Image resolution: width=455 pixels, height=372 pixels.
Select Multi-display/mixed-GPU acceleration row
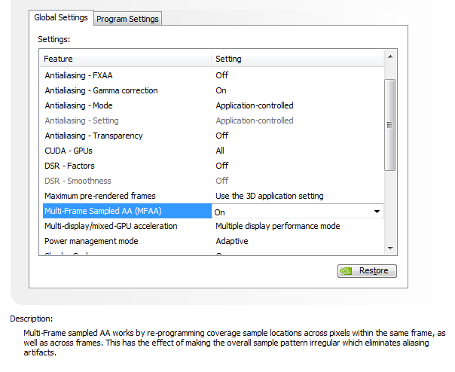point(212,226)
